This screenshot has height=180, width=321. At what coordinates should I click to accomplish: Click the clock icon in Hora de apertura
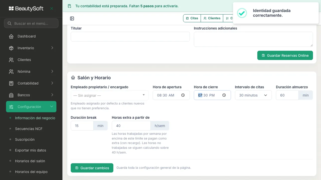183,95
